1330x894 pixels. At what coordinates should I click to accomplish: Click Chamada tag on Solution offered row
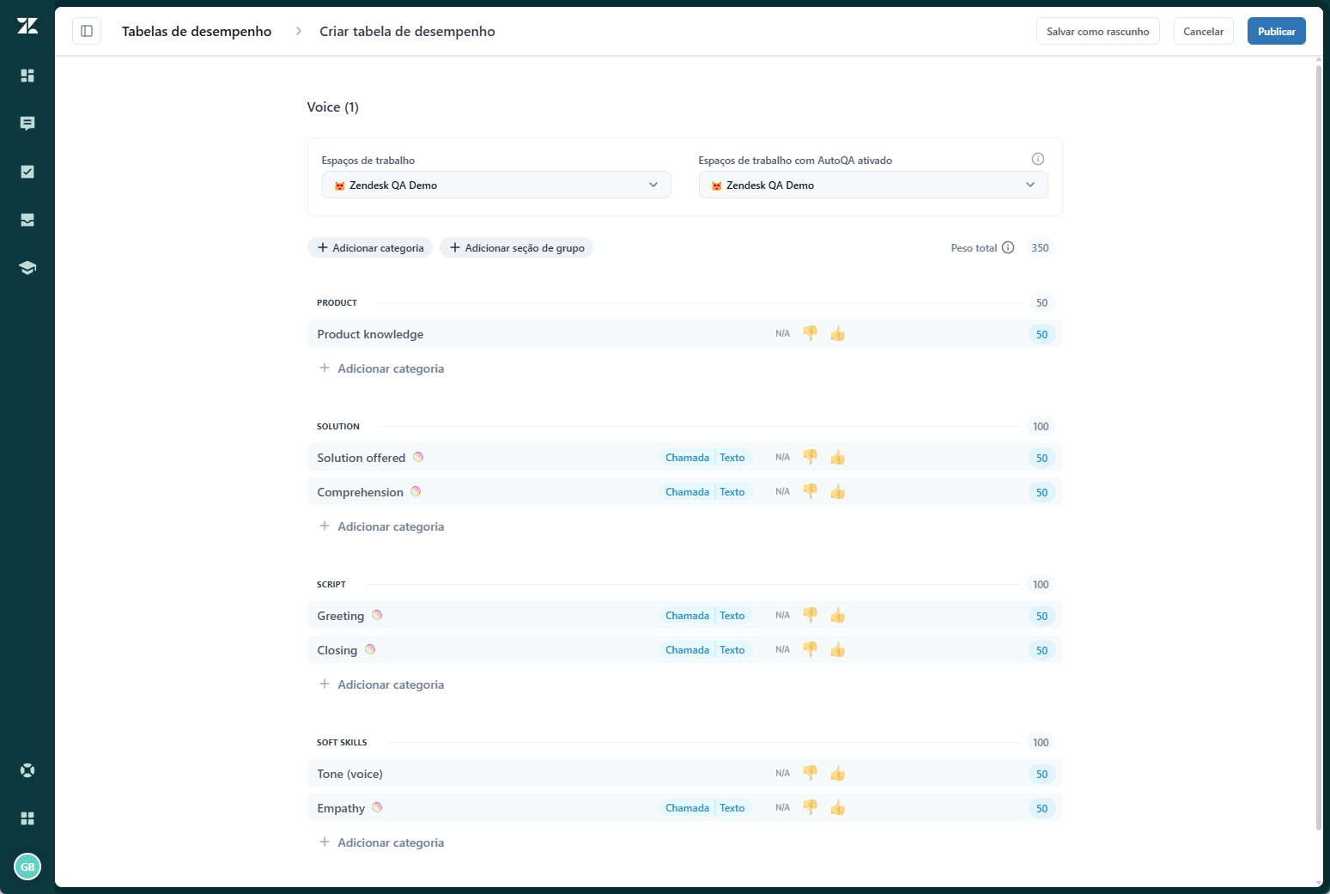(x=687, y=458)
